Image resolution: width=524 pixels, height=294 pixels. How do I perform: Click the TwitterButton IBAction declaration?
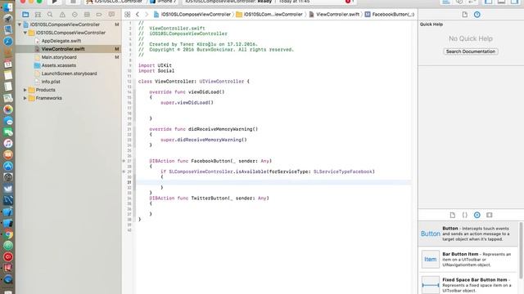click(x=209, y=198)
